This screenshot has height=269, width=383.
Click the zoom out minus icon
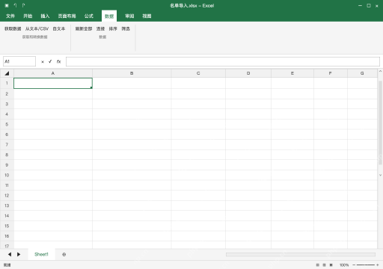point(354,265)
